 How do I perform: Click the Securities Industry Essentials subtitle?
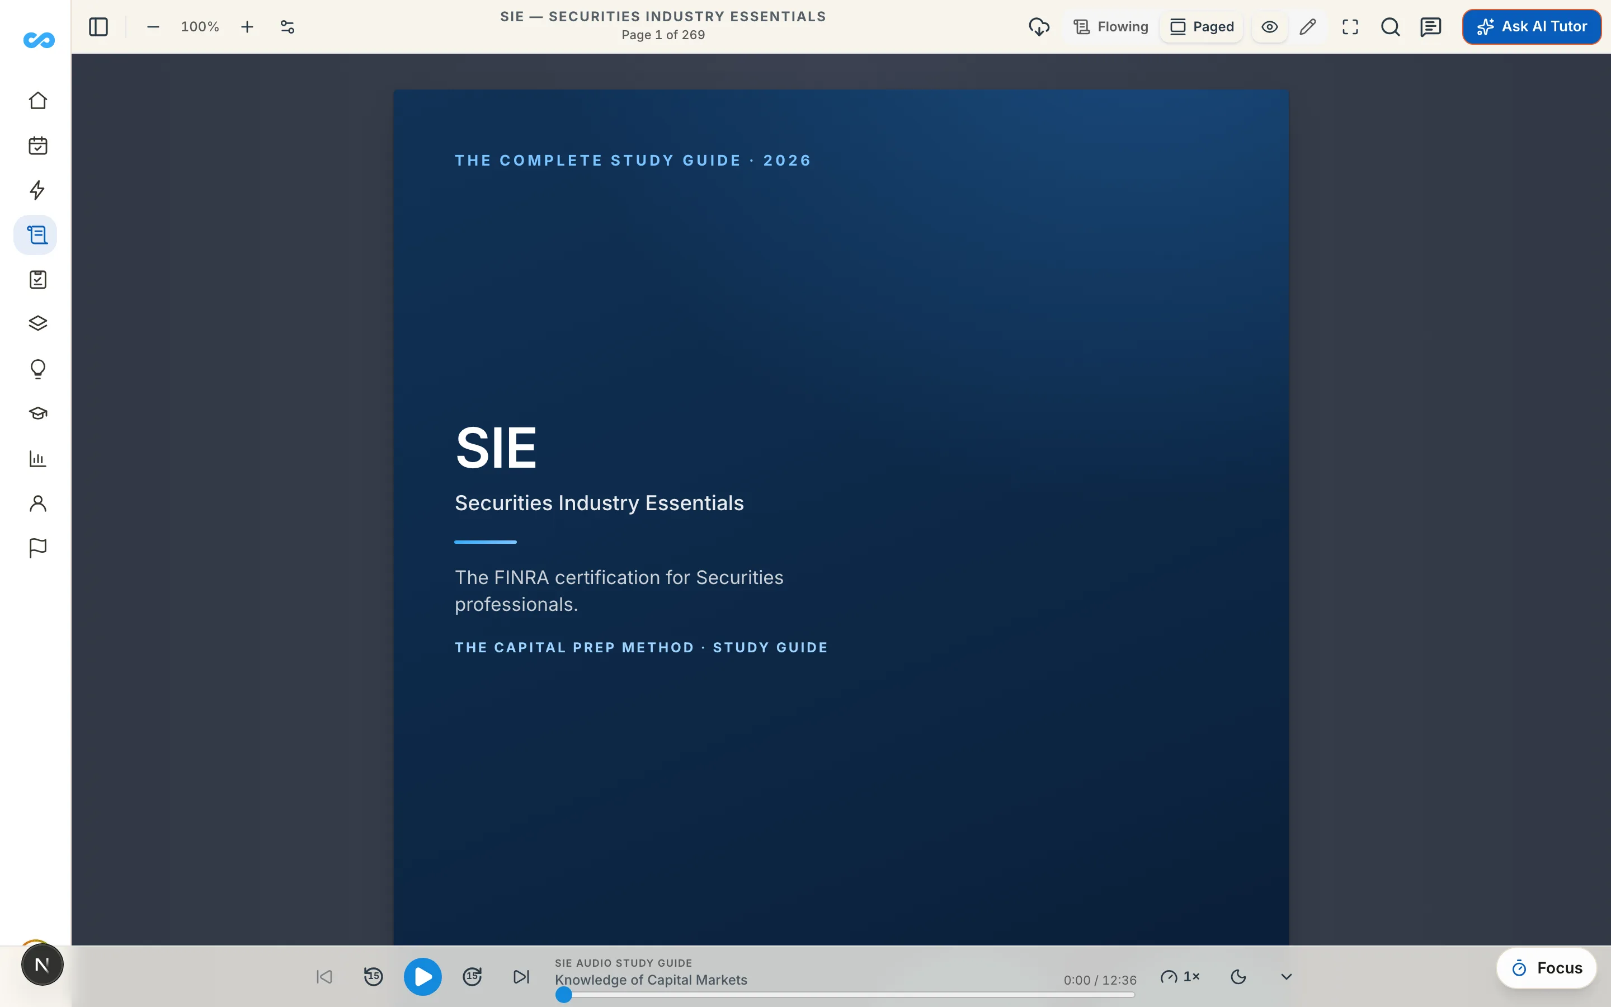point(599,503)
